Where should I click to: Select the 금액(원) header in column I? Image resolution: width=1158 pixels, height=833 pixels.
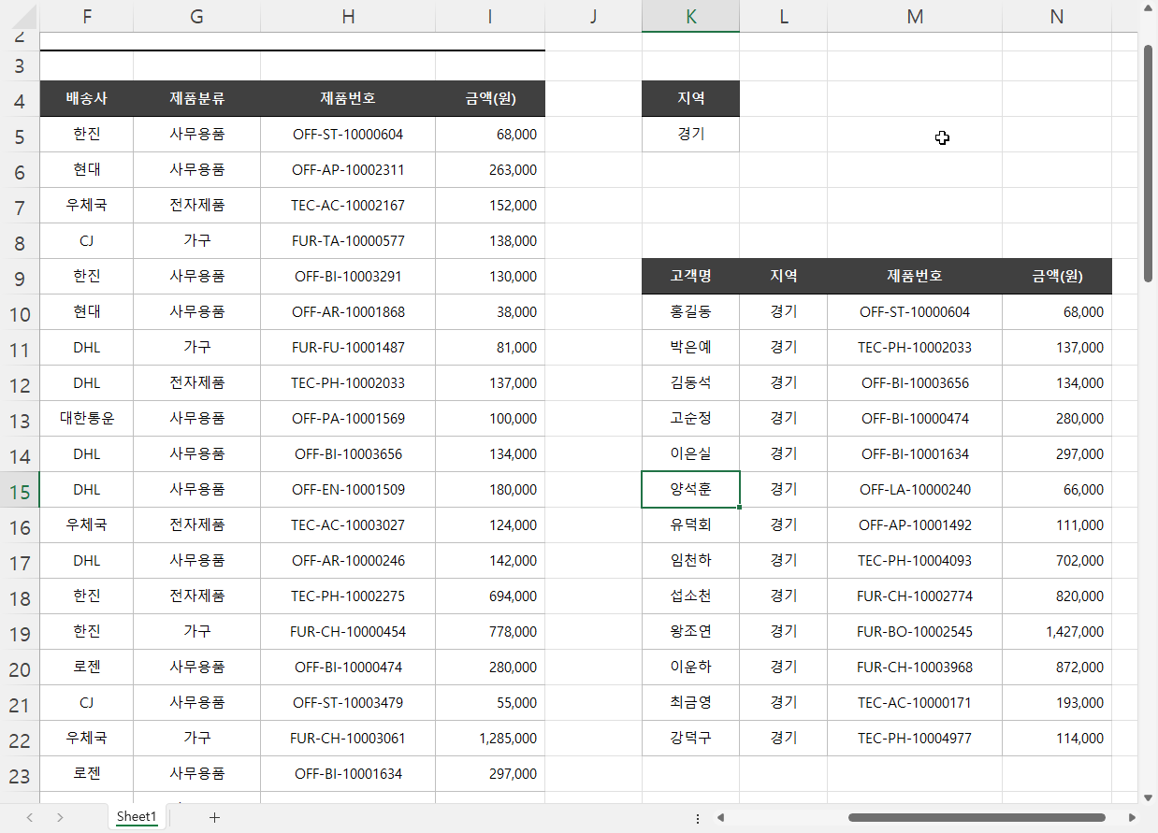tap(490, 99)
